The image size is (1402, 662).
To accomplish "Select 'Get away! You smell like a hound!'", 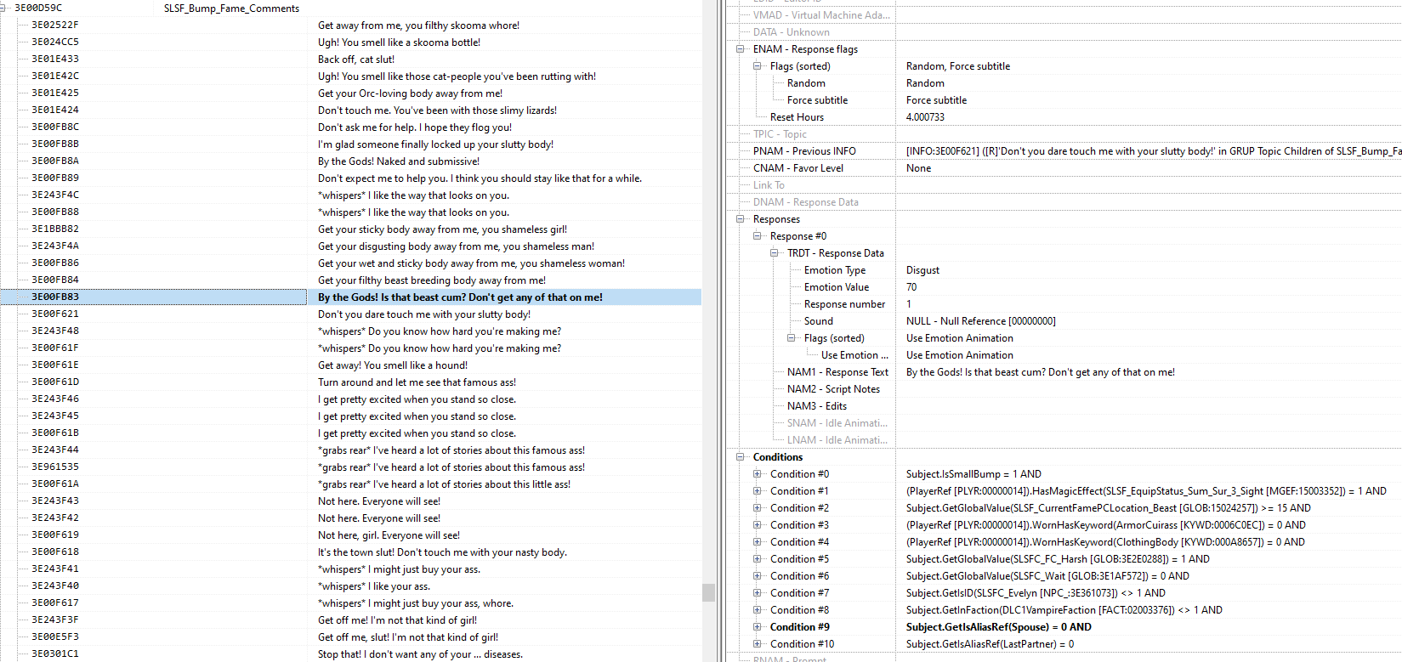I will [x=350, y=365].
